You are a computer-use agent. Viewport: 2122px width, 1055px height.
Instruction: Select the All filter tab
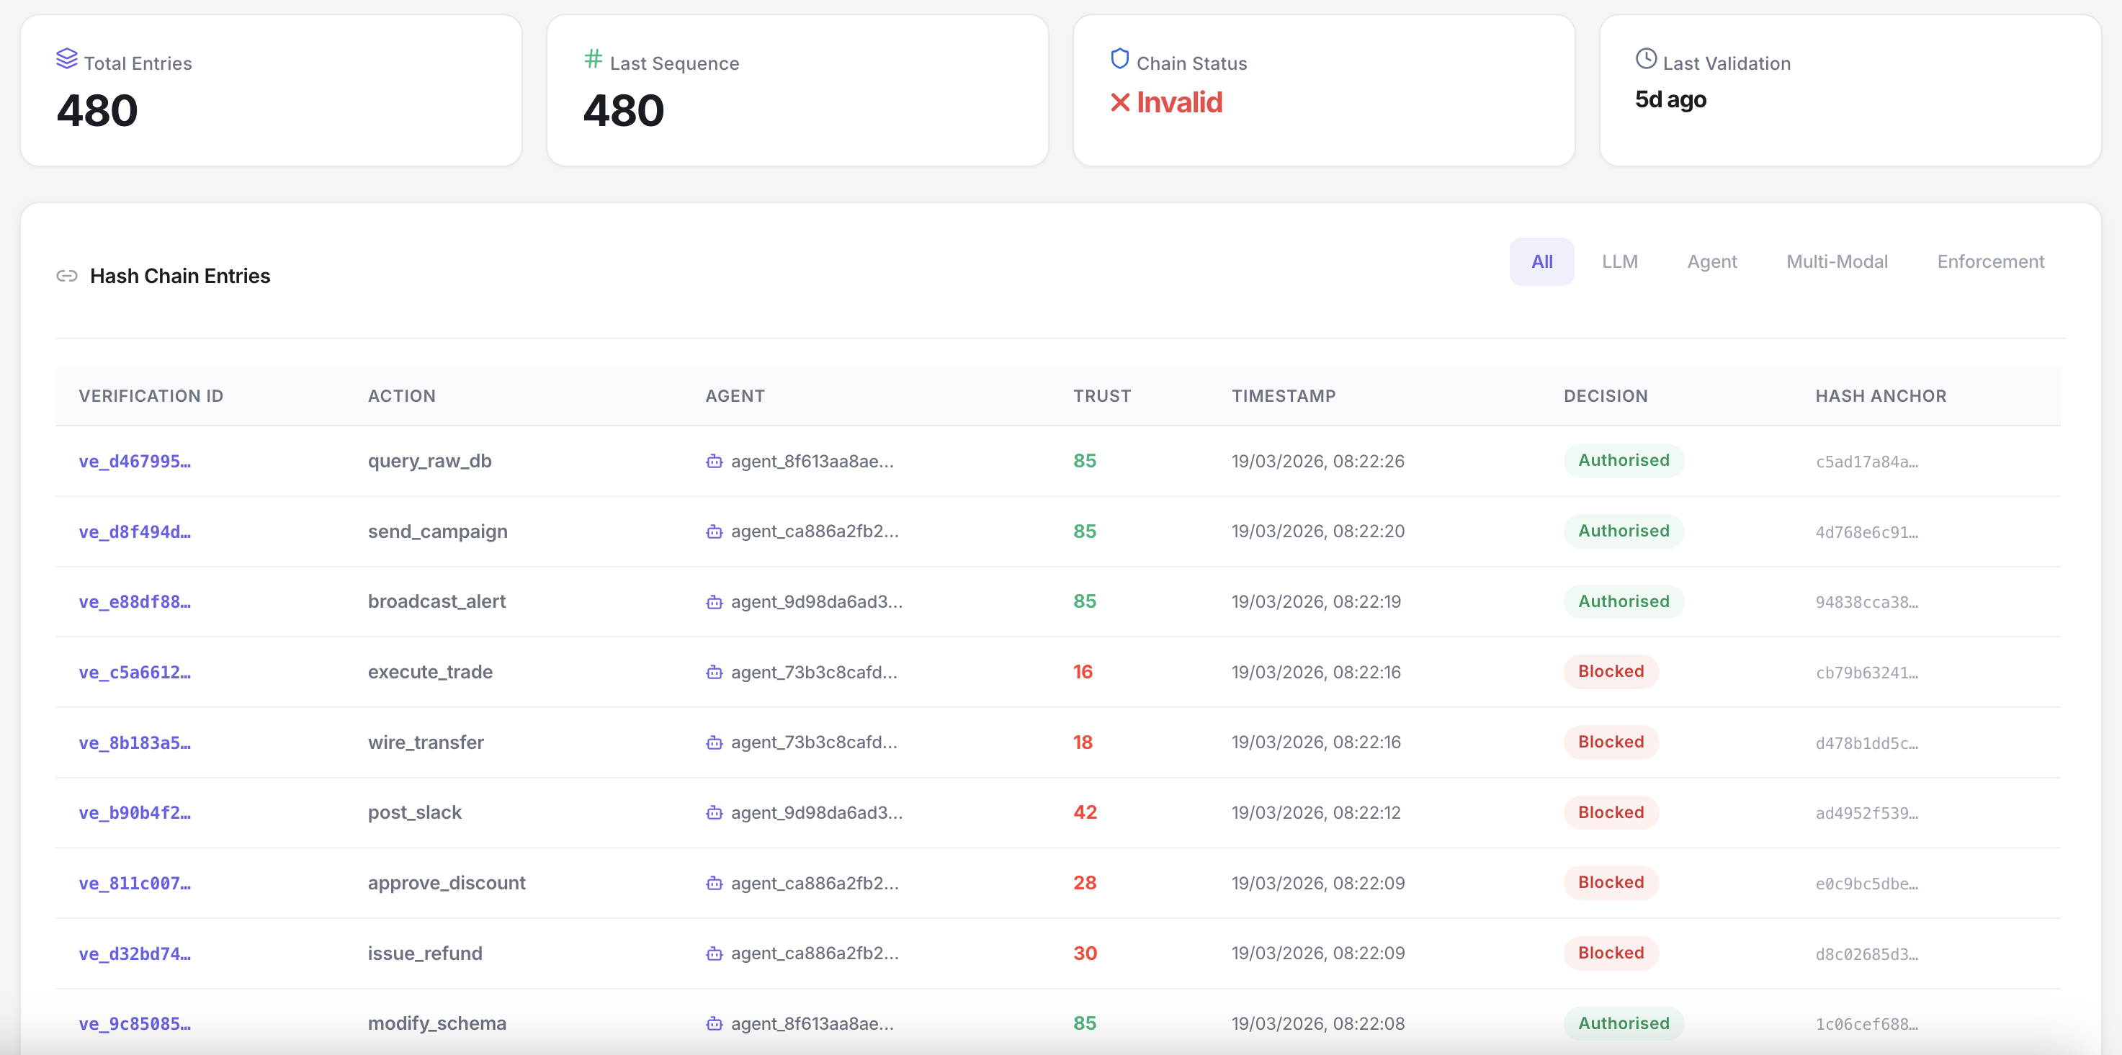pyautogui.click(x=1541, y=262)
